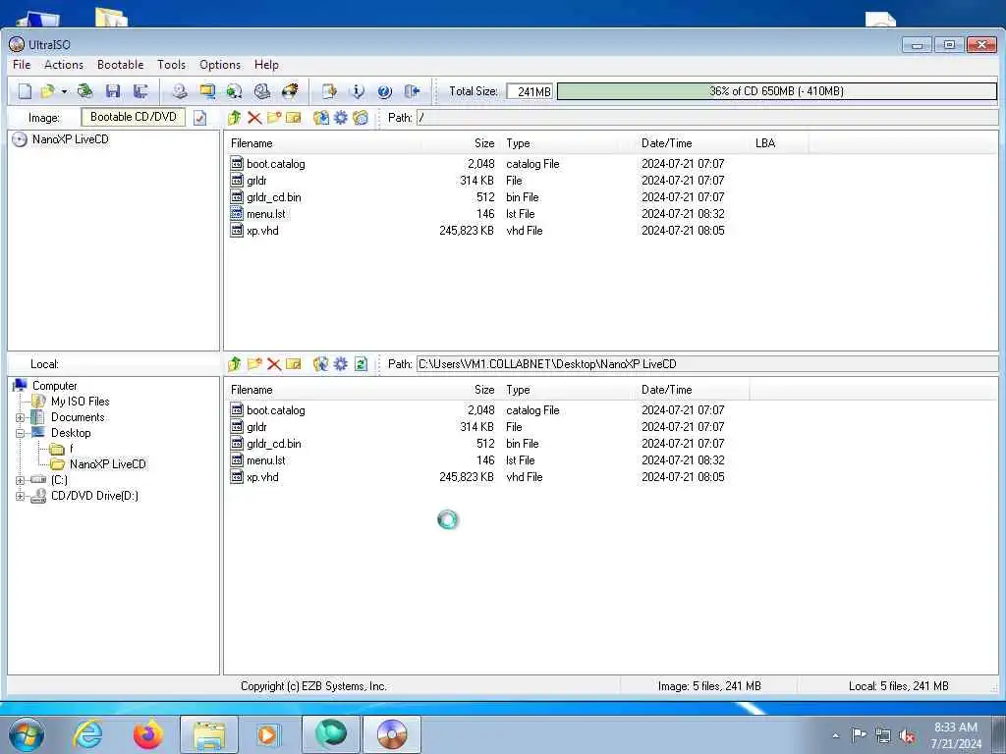Click the Bootable CD/DVD image type button
The height and width of the screenshot is (754, 1006).
pyautogui.click(x=133, y=117)
